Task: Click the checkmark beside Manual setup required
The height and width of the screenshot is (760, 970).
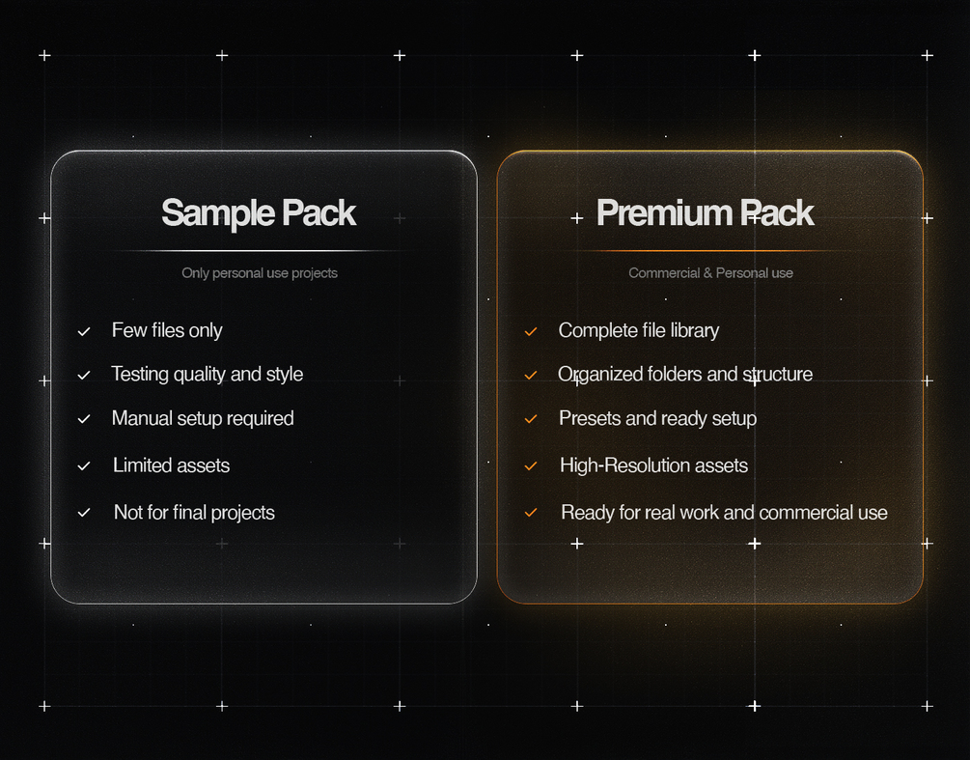Action: [84, 419]
